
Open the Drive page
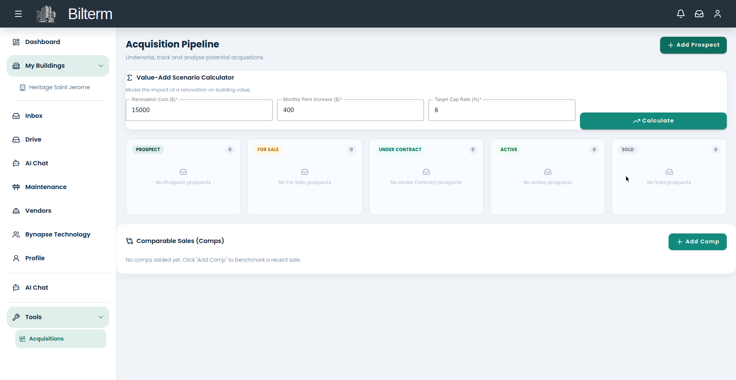pyautogui.click(x=58, y=140)
